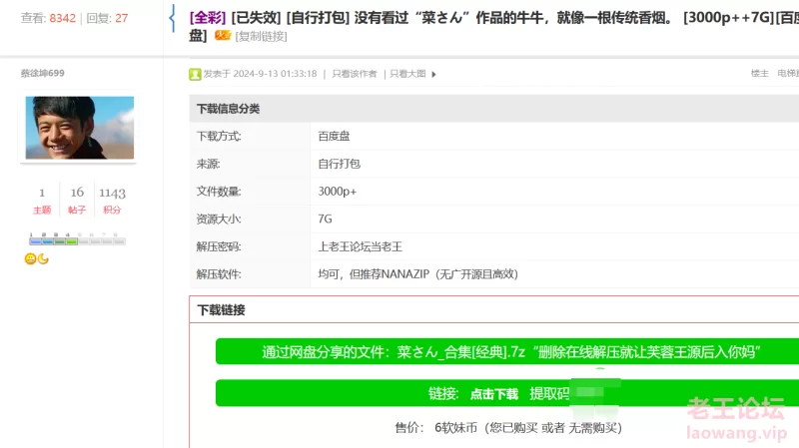Click the blue chevron left of the thread title
The width and height of the screenshot is (799, 448).
(x=172, y=18)
